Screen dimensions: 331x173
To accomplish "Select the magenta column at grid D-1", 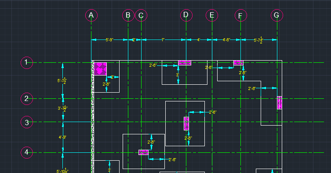I will (185, 63).
